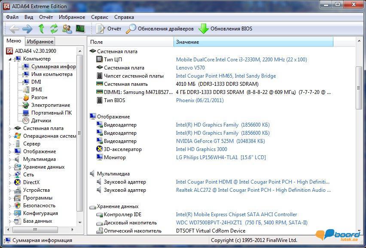Switch to the Избранное tab

click(40, 41)
